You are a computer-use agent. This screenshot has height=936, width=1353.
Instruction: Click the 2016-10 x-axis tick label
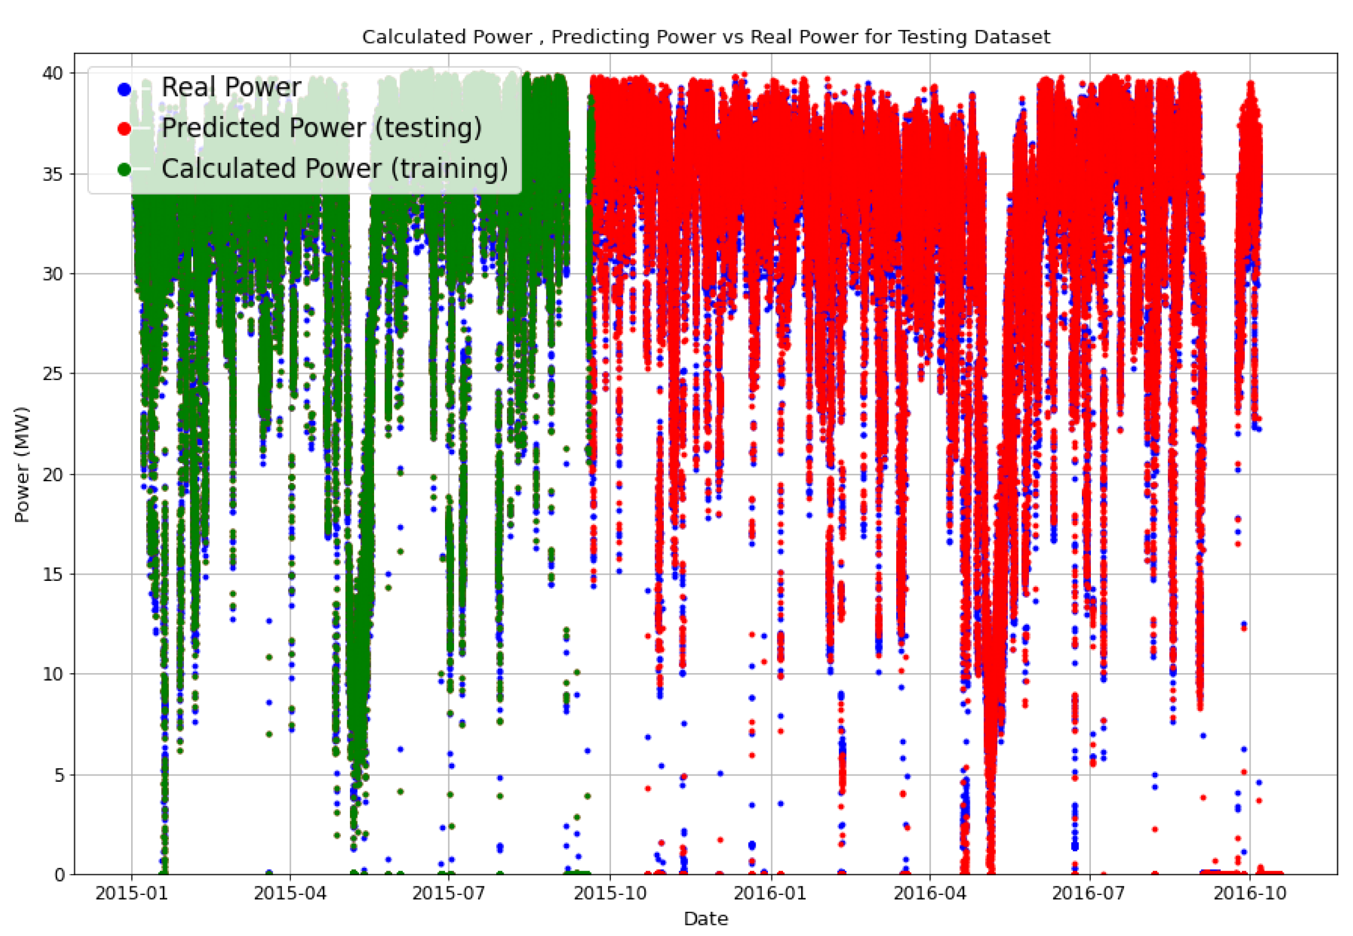pos(1249,893)
